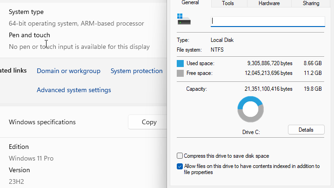Viewport: 334px width, 188px height.
Task: Collapse the Windows specifications section header
Action: coord(42,122)
